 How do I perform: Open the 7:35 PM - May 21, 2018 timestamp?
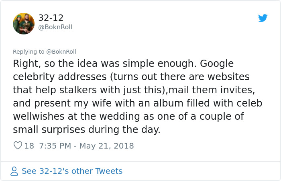click(86, 146)
